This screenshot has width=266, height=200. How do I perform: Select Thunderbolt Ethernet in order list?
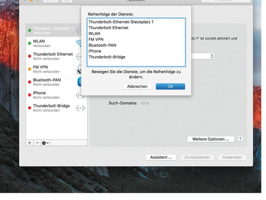(136, 28)
